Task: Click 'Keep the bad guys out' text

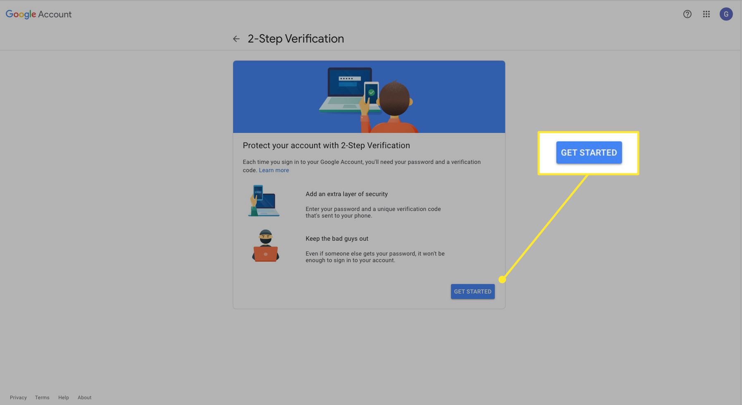Action: [x=337, y=239]
